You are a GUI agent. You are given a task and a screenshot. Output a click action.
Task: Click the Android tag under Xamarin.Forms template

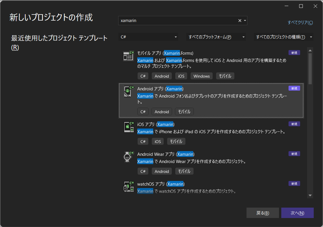coord(162,76)
